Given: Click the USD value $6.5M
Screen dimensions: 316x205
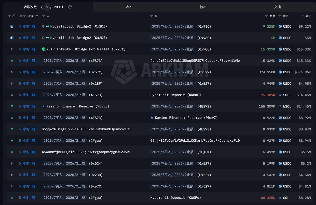Looking at the screenshot, I should 306,152.
